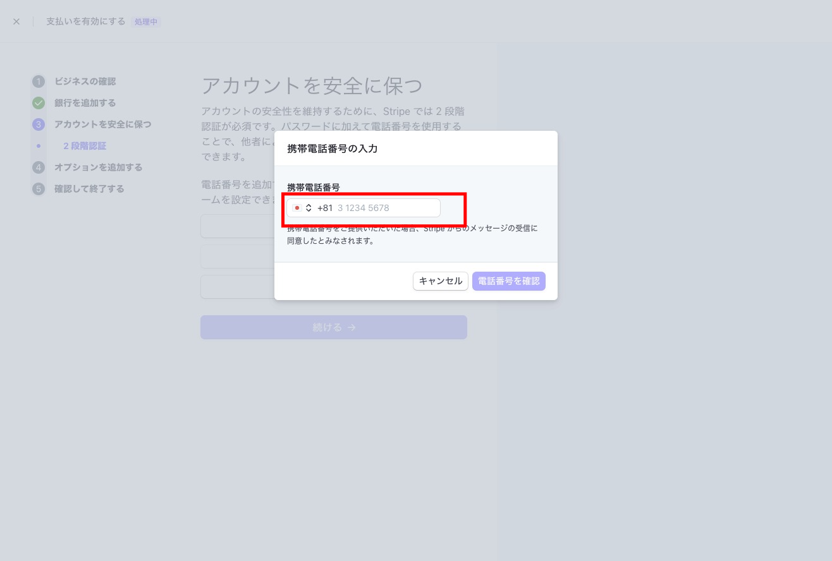Click the step 1 number circle
Image resolution: width=832 pixels, height=561 pixels.
39,81
